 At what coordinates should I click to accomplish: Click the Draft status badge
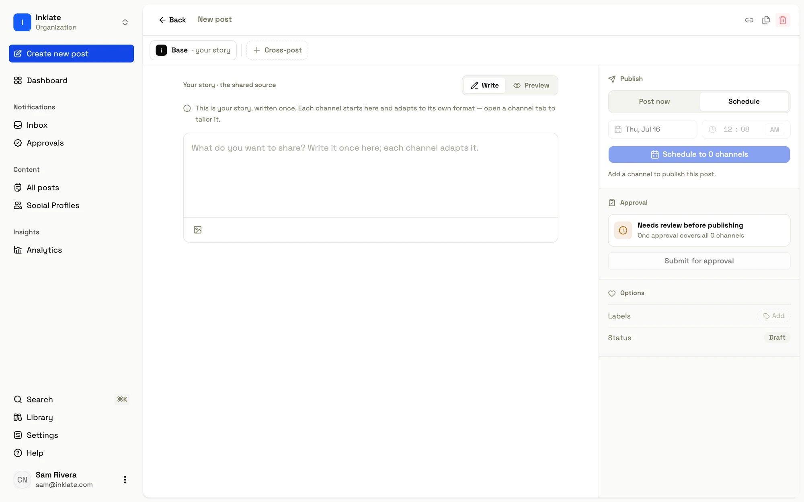tap(777, 338)
